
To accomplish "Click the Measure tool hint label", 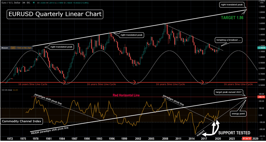I will [x=4, y=48].
